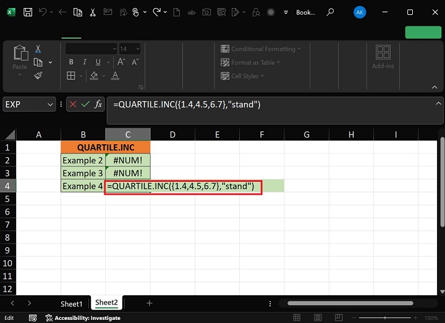This screenshot has width=445, height=323.
Task: Click the Fill Color paint bucket
Action: 94,76
